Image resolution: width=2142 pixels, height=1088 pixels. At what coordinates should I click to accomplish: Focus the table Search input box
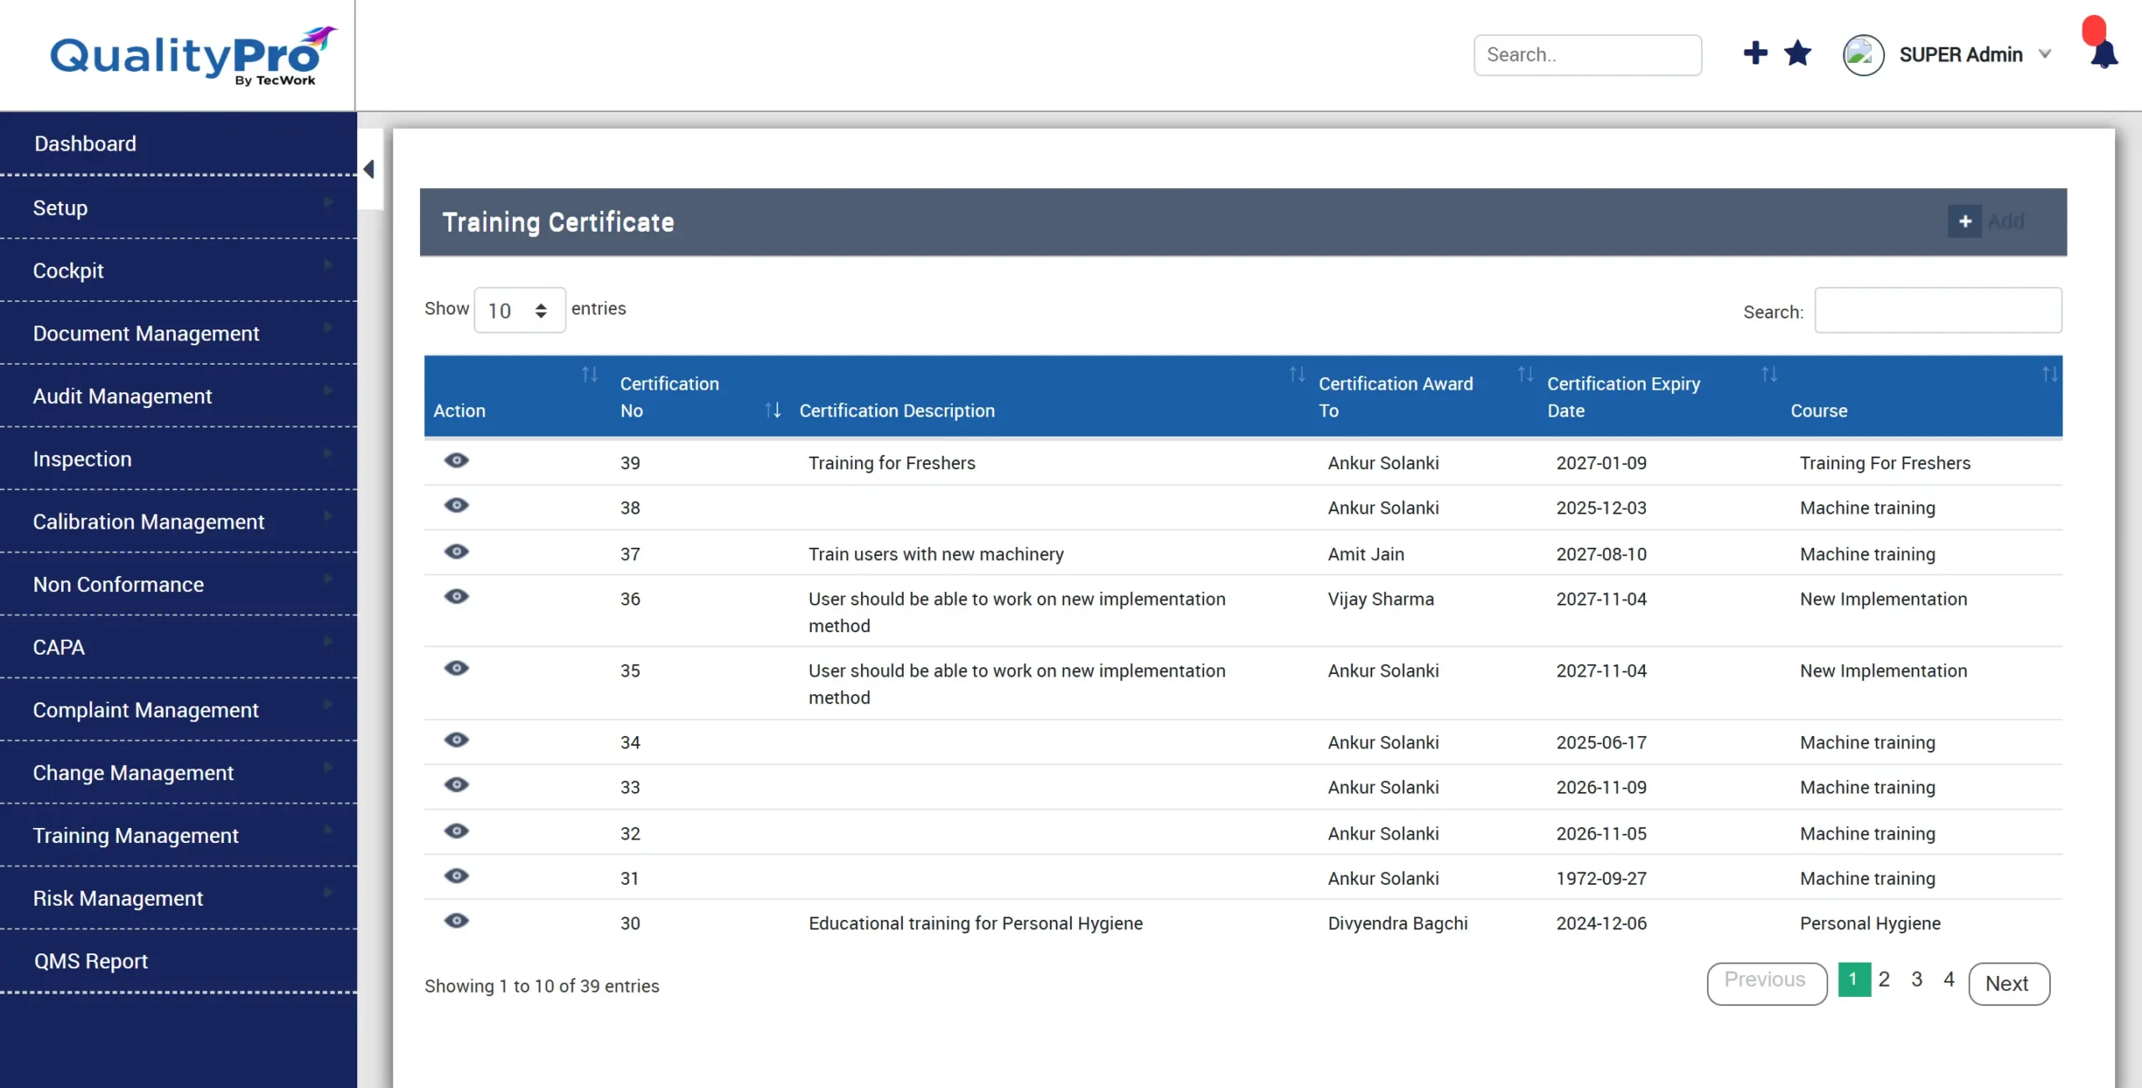[x=1938, y=310]
